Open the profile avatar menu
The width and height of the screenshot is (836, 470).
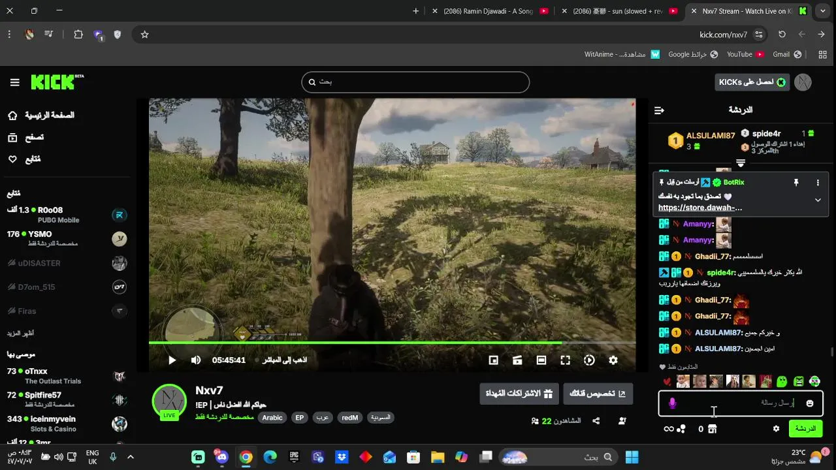tap(803, 82)
